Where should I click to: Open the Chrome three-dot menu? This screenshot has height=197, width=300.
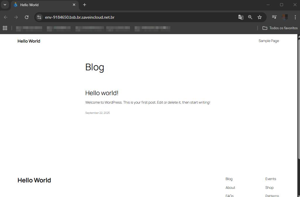(x=295, y=17)
